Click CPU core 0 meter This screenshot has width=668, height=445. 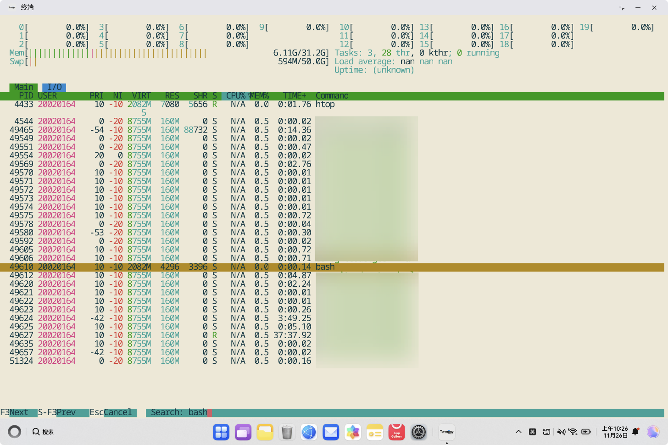54,28
